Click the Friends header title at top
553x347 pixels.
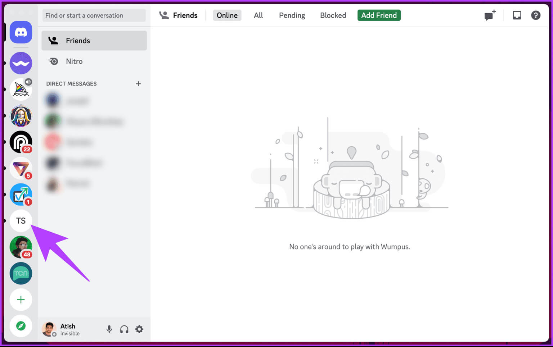tap(185, 15)
